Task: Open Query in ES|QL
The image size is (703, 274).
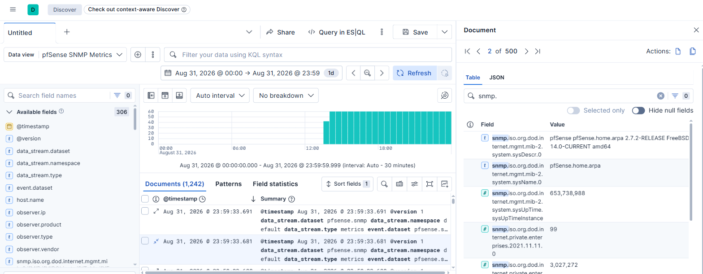Action: click(x=337, y=32)
